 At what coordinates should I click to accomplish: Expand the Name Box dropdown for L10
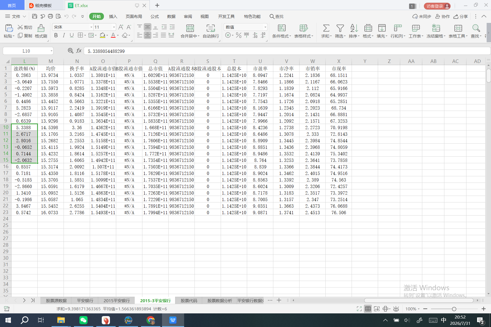(52, 51)
